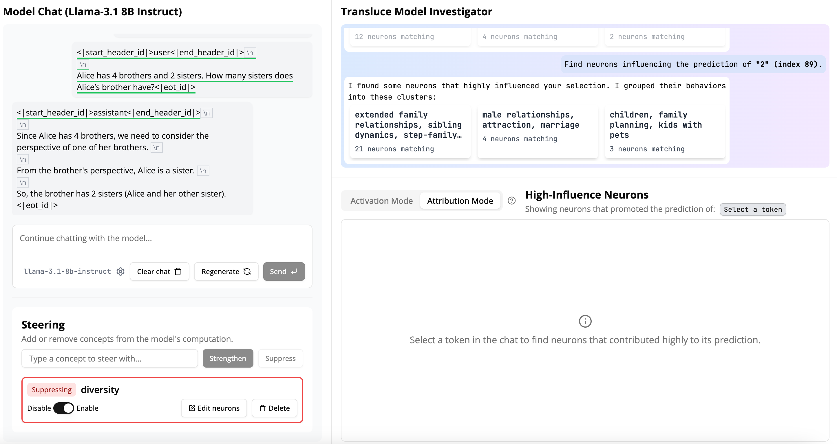Click the Delete trash icon
Viewport: 837px width, 444px height.
pos(262,408)
